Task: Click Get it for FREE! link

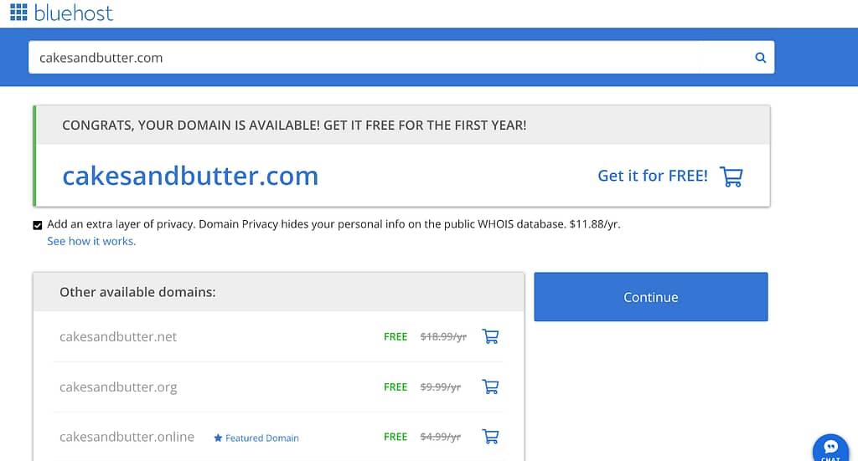Action: click(x=652, y=176)
